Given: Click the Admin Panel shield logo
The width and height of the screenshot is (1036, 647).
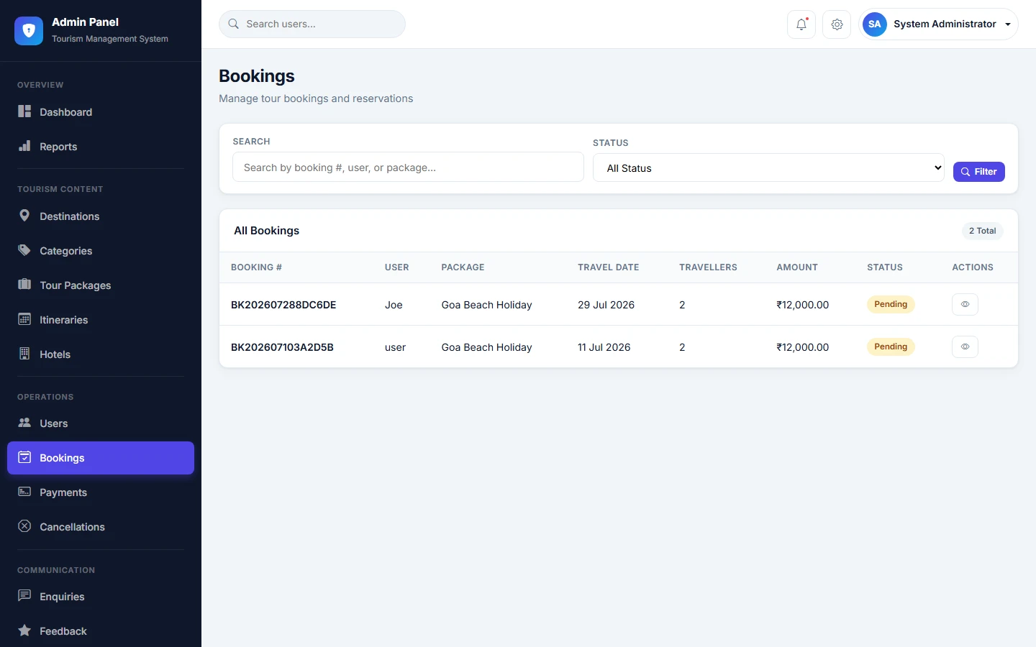Looking at the screenshot, I should (29, 31).
